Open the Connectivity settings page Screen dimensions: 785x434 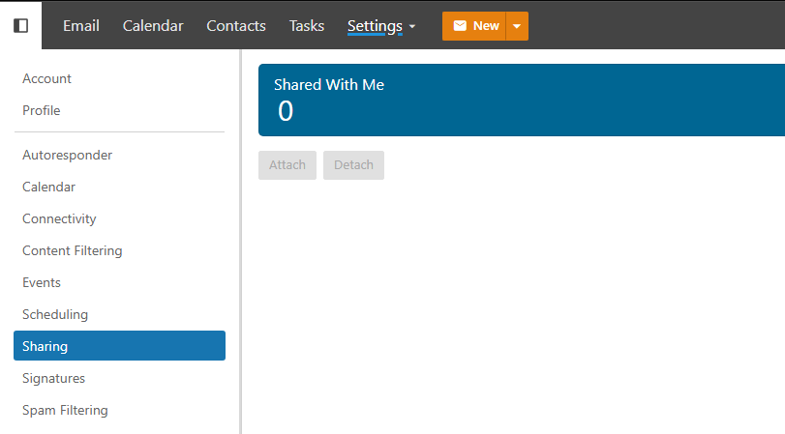[60, 218]
